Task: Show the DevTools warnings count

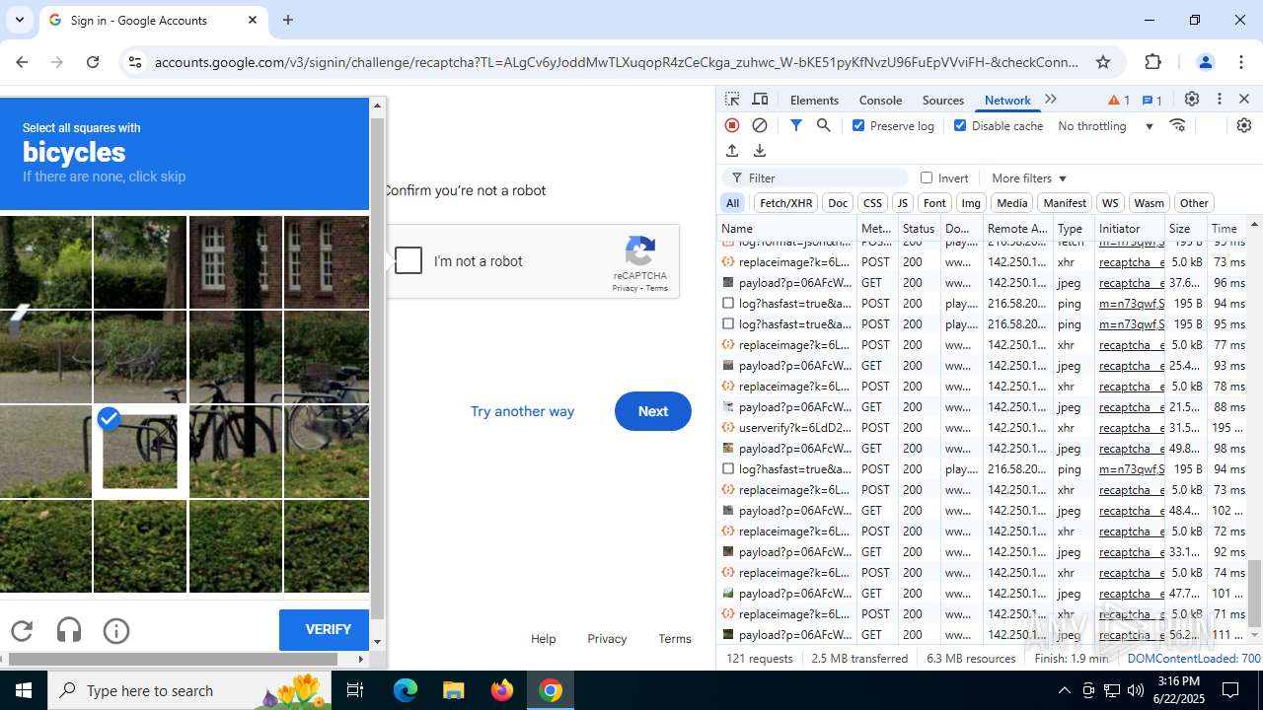Action: click(1119, 100)
